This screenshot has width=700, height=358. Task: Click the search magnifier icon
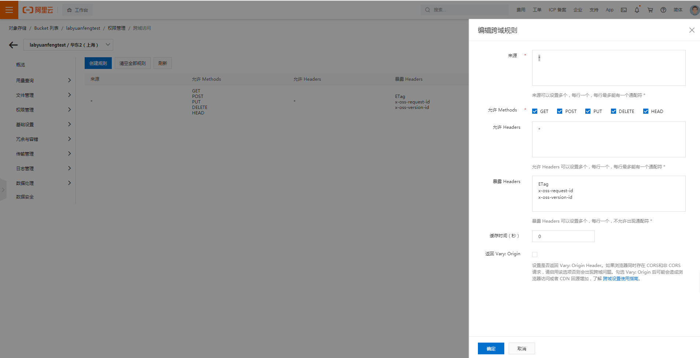click(x=427, y=10)
